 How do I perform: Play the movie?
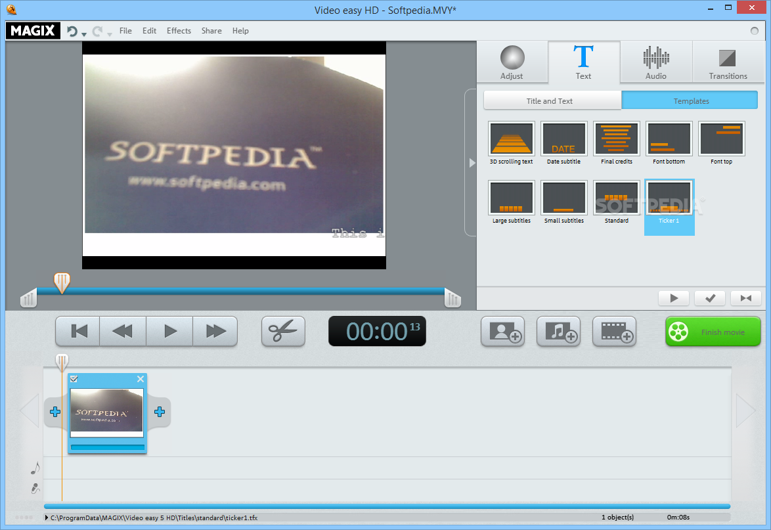pos(169,332)
